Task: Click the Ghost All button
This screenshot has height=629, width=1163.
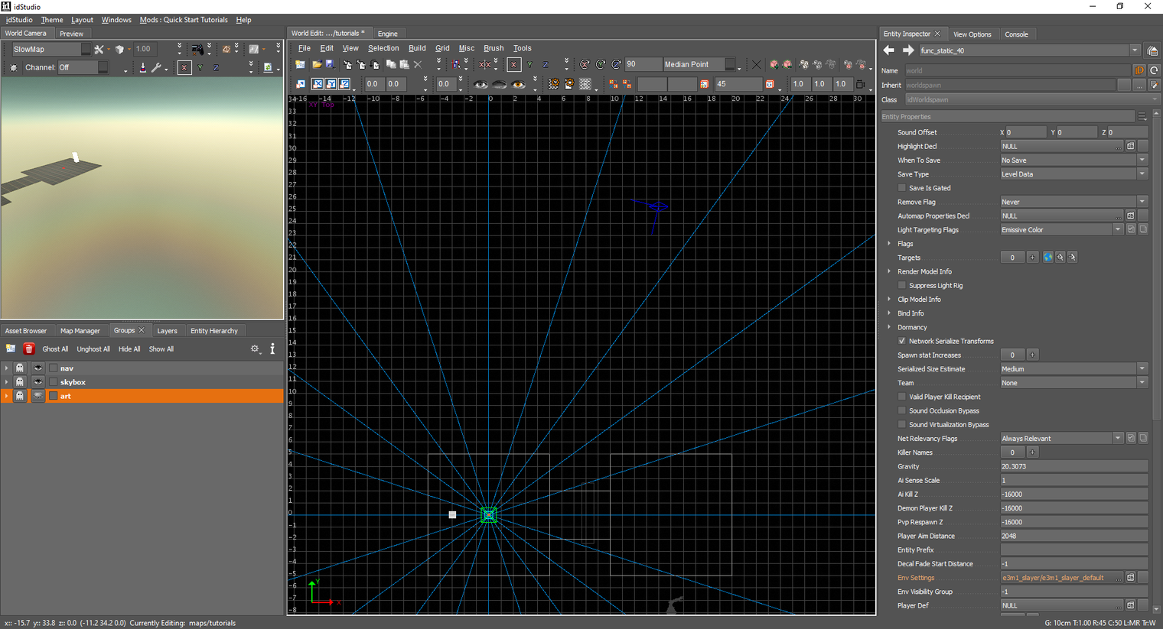Action: click(55, 349)
